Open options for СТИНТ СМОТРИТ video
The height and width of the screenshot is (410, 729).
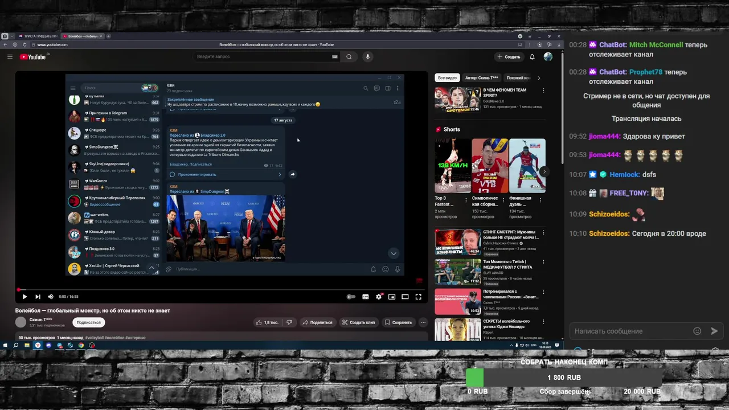pos(543,233)
